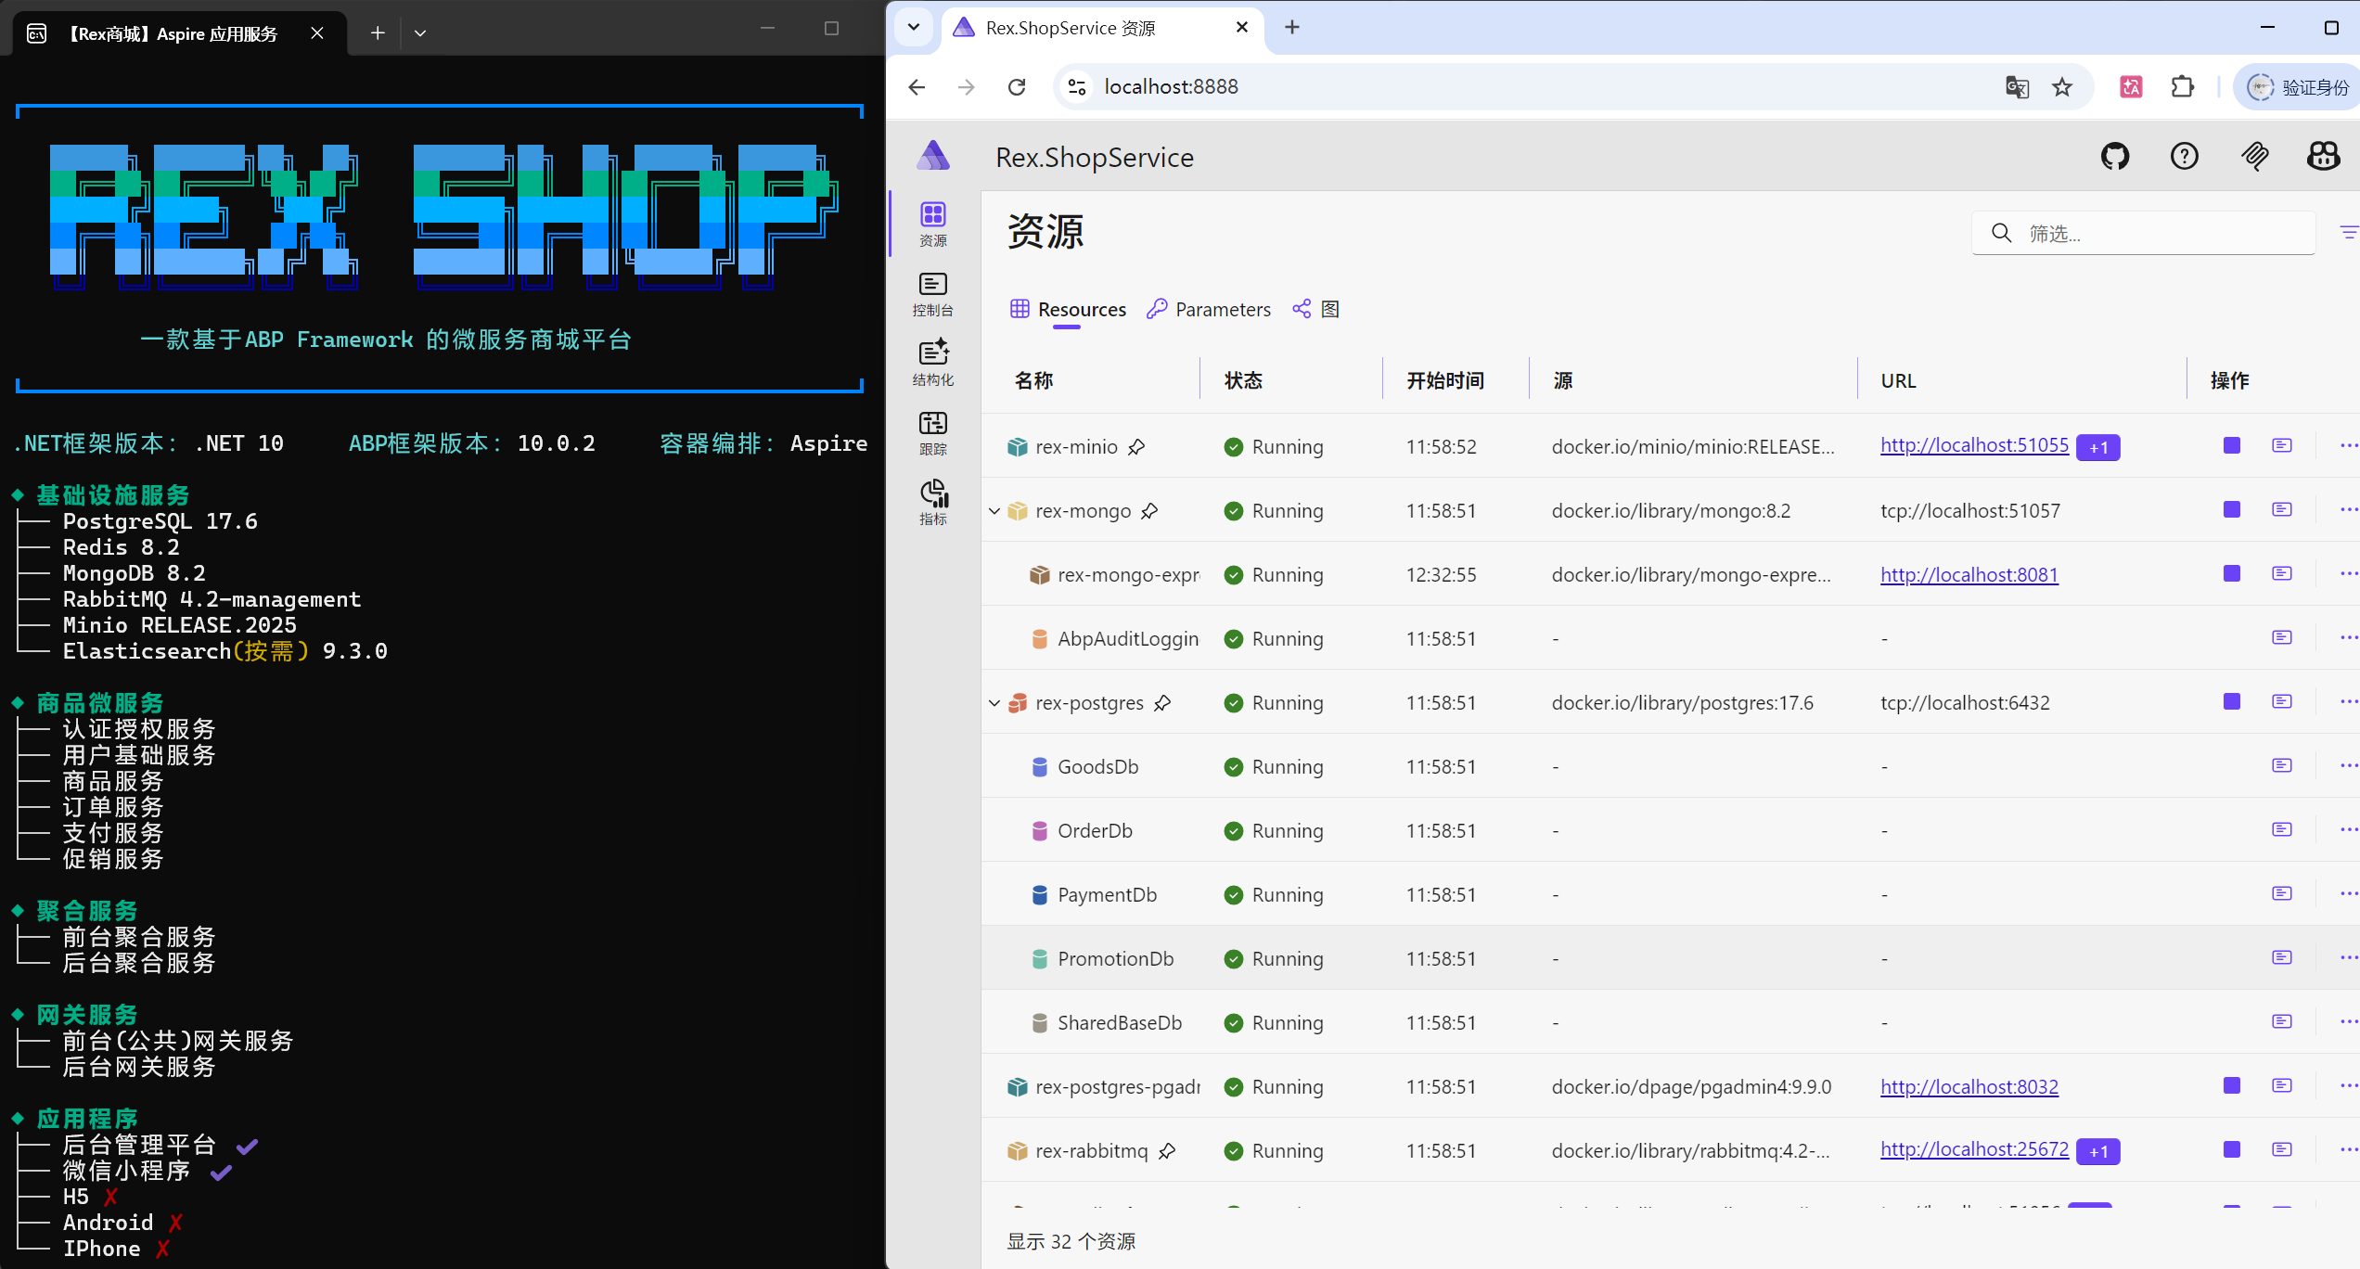Viewport: 2360px width, 1269px height.
Task: Click the rex-mongo-express resource name
Action: [1128, 574]
